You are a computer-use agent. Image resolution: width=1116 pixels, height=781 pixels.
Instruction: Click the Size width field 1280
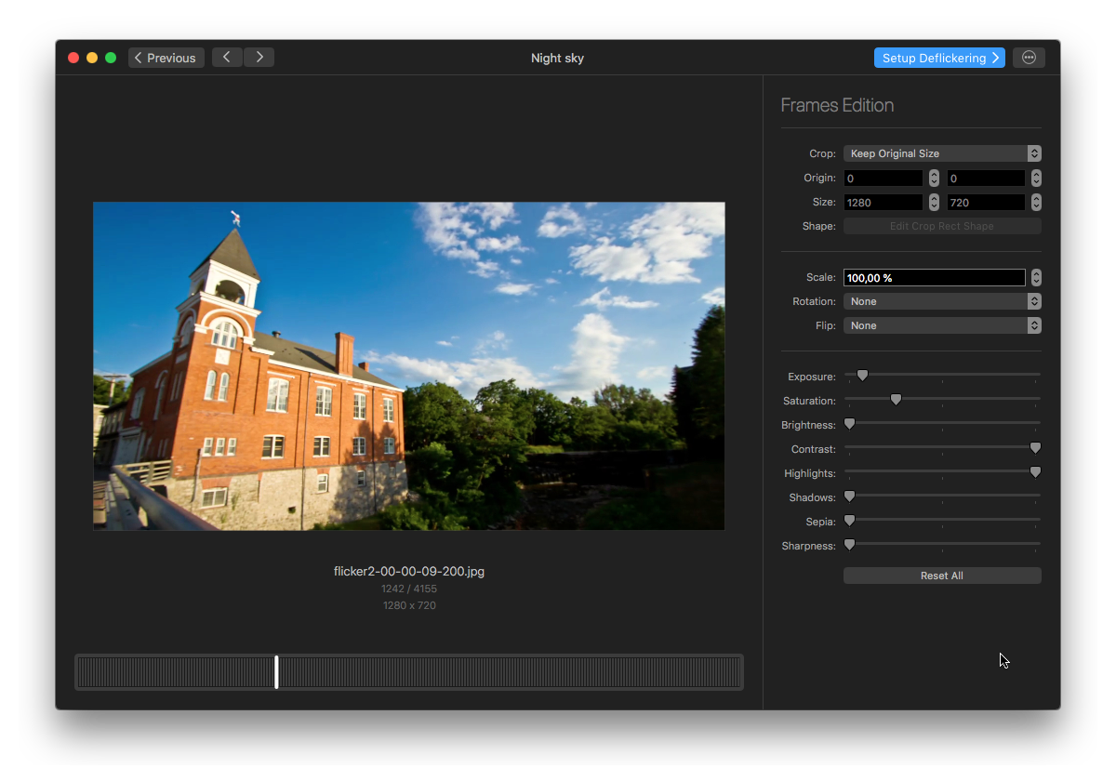(883, 202)
